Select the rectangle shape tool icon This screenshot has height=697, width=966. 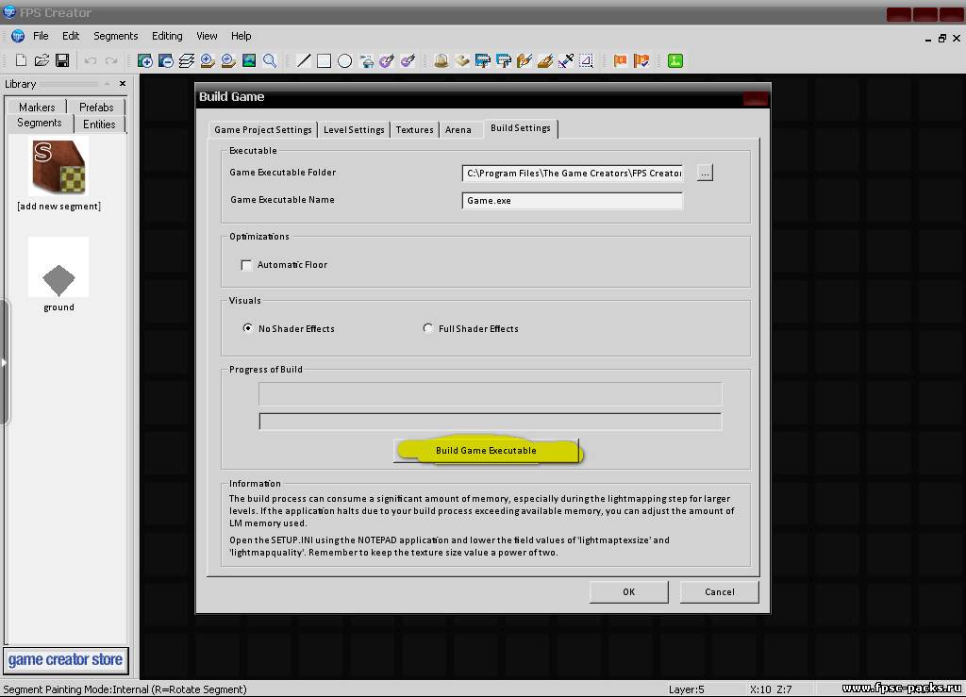click(324, 60)
